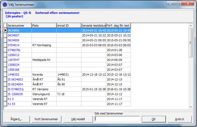Image resolution: width=197 pixels, height=127 pixels.
Task: Cancel dialog with Avbryt button
Action: [x=180, y=119]
